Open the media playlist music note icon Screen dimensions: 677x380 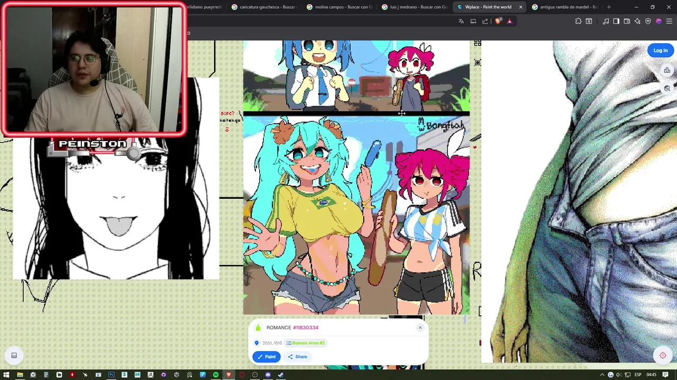click(606, 21)
